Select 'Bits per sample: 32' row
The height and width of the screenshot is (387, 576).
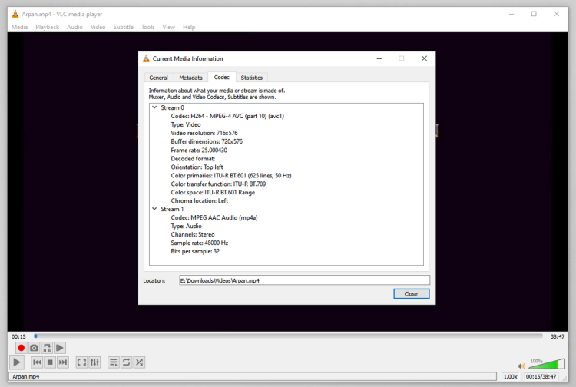click(195, 251)
